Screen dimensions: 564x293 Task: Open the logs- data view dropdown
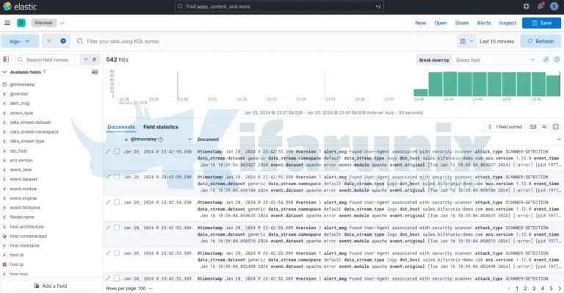(20, 41)
